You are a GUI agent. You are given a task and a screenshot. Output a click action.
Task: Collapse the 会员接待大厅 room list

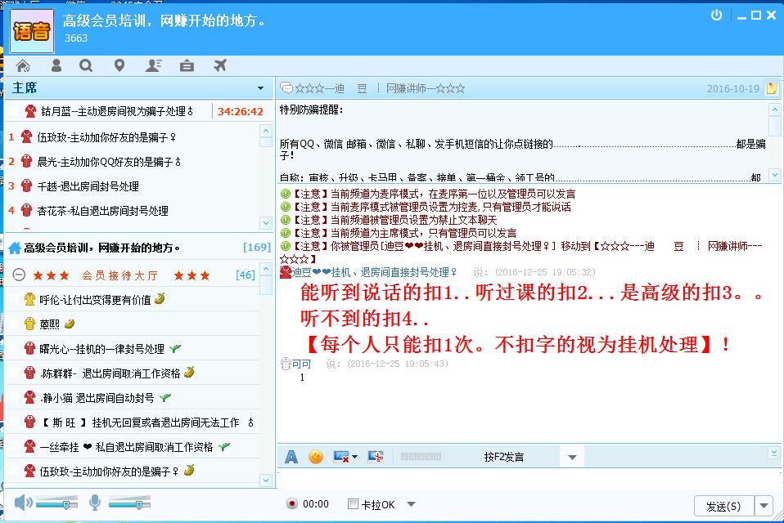click(x=18, y=275)
